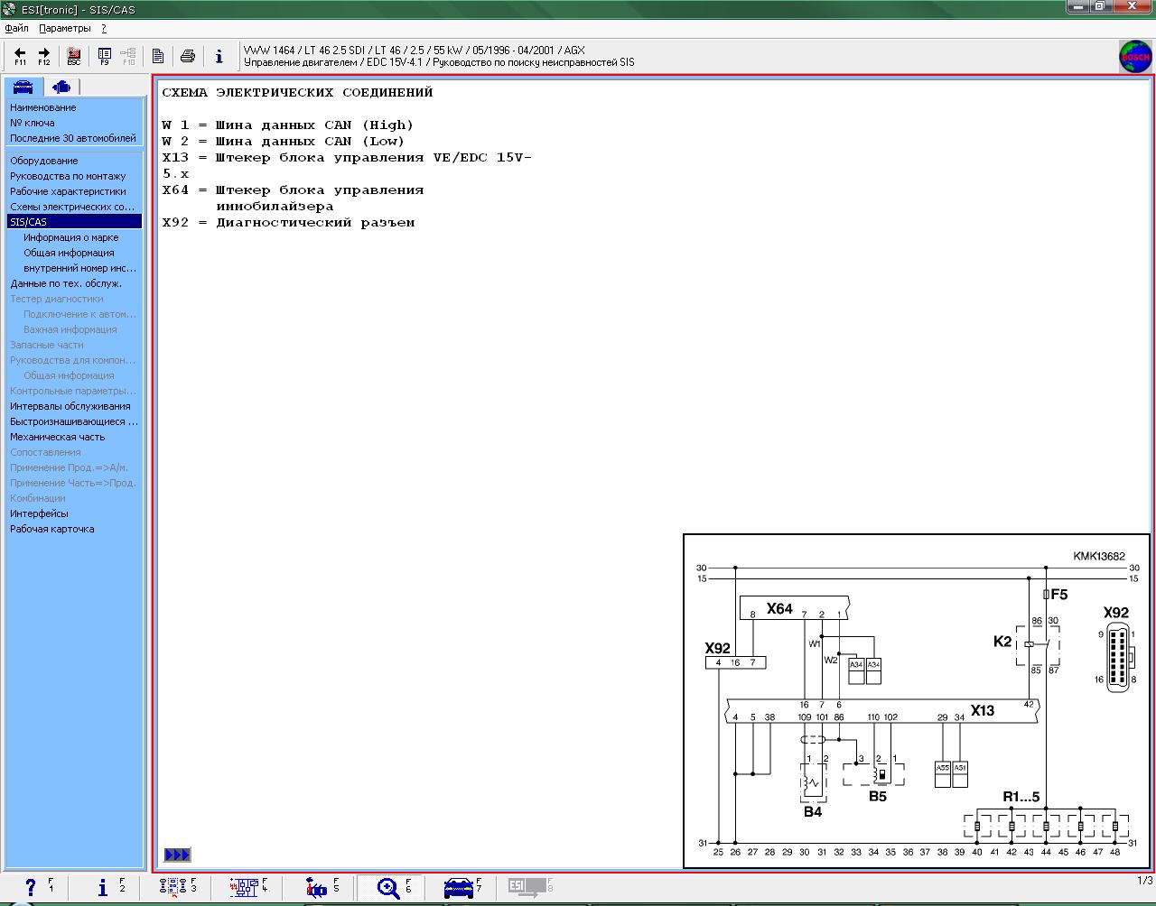Screen dimensions: 1156x906
Task: Open the document page icon in toolbar
Action: click(158, 56)
